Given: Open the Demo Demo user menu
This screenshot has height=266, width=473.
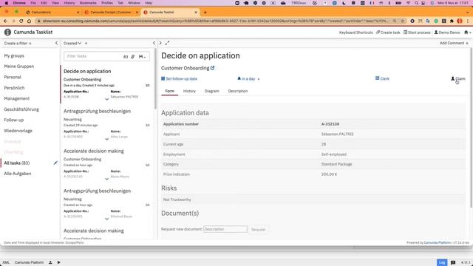Looking at the screenshot, I should [x=446, y=33].
